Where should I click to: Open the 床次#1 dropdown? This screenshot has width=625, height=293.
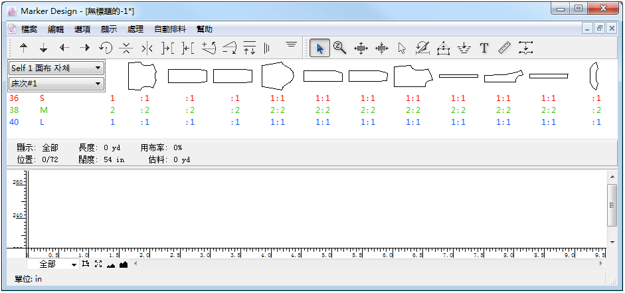(x=56, y=84)
